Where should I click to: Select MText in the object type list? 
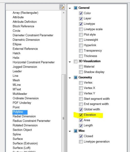[17, 89]
